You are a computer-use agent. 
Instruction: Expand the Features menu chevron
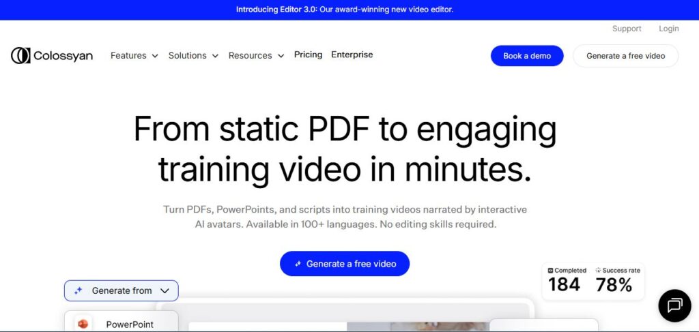click(155, 56)
